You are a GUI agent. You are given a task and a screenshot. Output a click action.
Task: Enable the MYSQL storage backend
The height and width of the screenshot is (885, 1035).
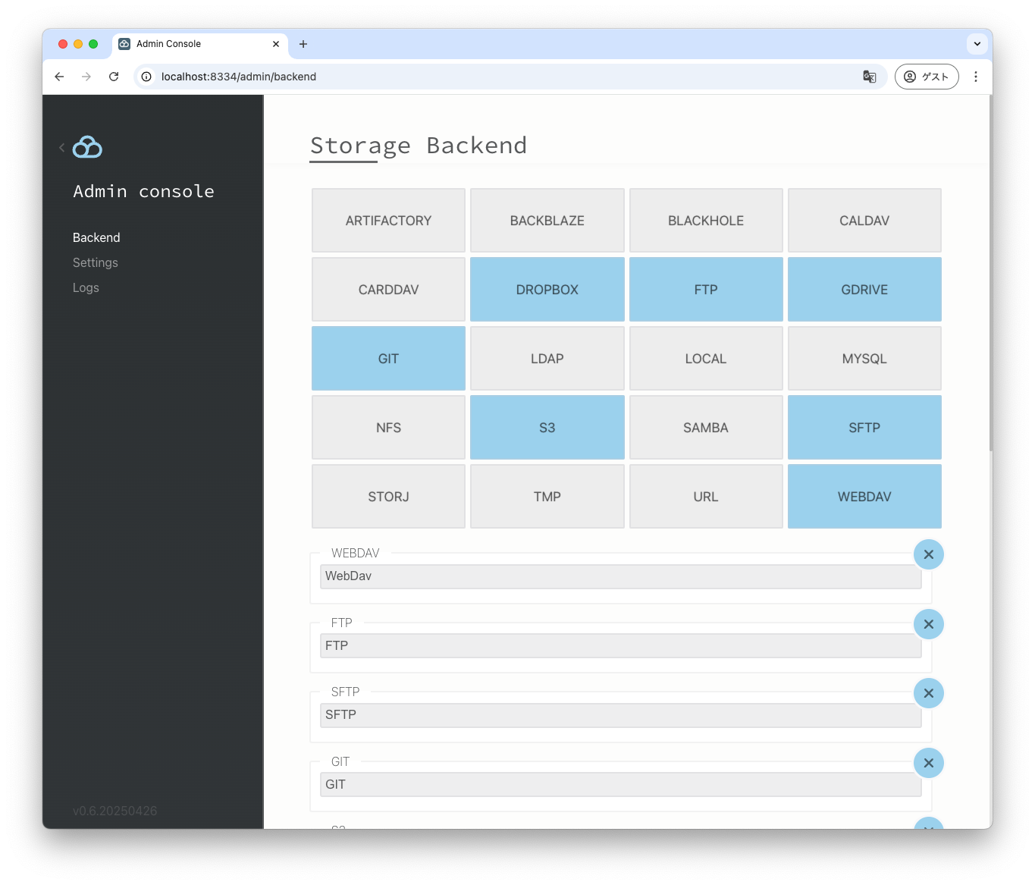[864, 358]
